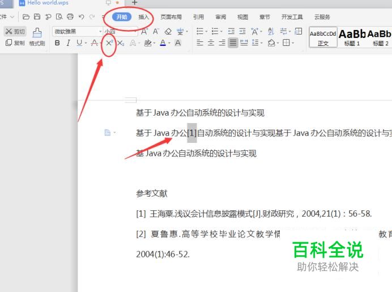392x292 pixels.
Task: Toggle Subscript X₂ formatting
Action: [121, 43]
